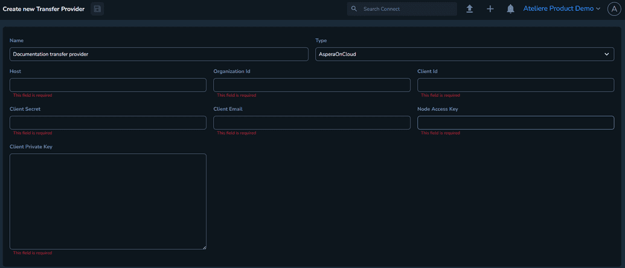The image size is (625, 268).
Task: Click the 'Client Email' label
Action: click(228, 109)
